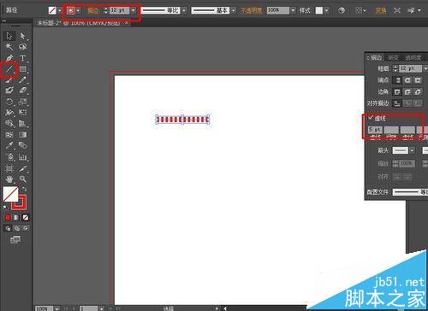Select the Pencil tool
This screenshot has width=428, height=311.
pos(22,80)
